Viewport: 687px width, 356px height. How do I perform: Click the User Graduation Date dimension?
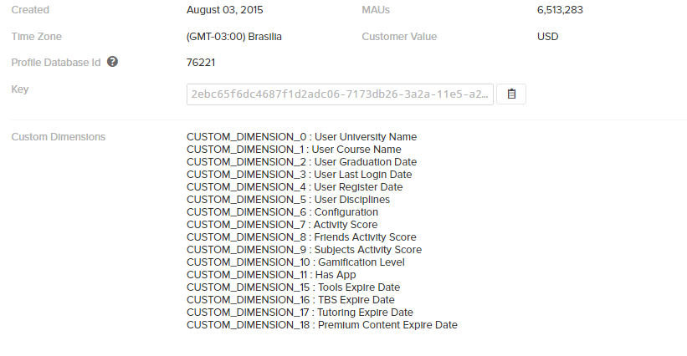[301, 162]
